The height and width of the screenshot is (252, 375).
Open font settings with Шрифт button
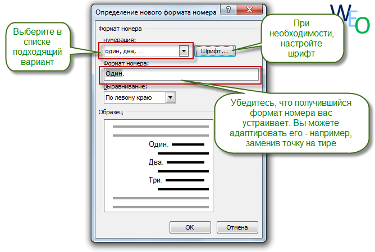(214, 51)
